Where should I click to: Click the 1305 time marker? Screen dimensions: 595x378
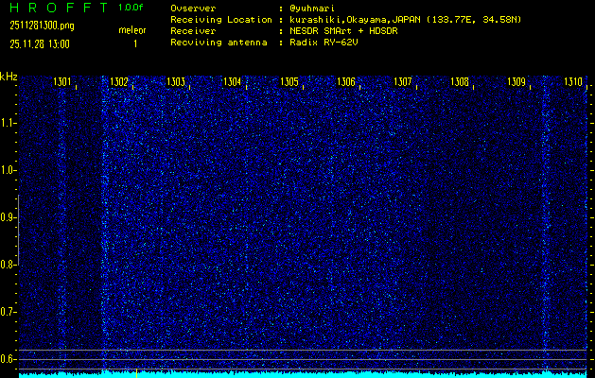click(289, 82)
